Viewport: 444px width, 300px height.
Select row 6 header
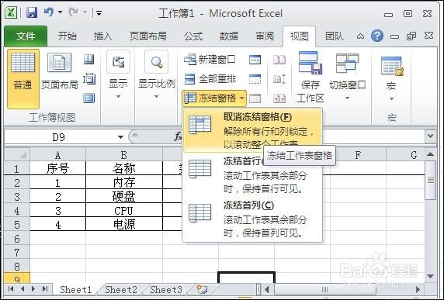[17, 239]
